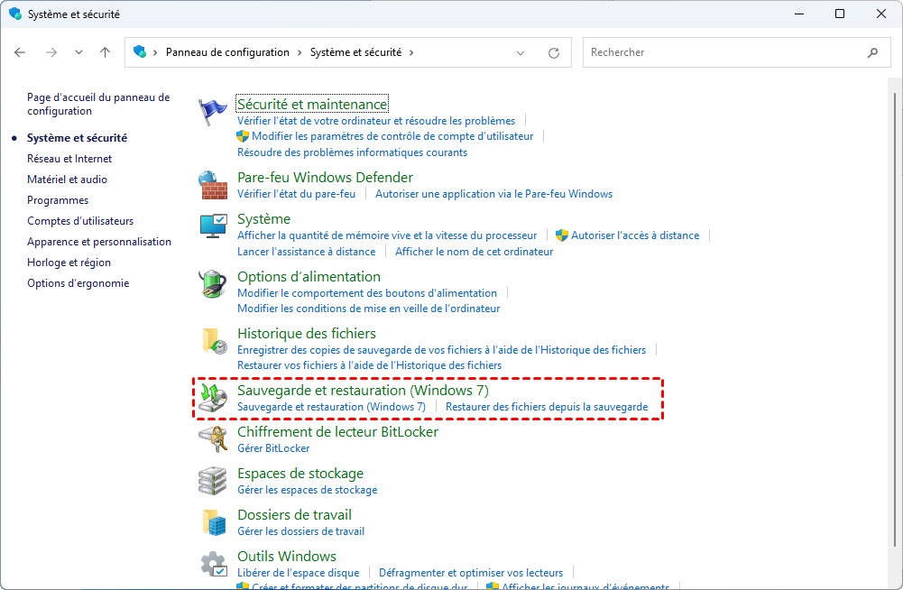Go forward with the right arrow button
903x590 pixels.
click(x=51, y=52)
